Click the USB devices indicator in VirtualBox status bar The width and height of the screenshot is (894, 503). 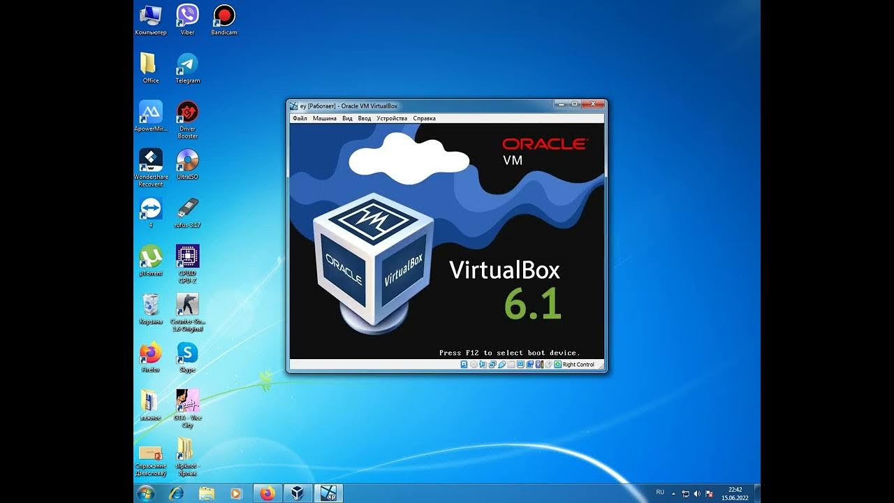click(x=502, y=364)
